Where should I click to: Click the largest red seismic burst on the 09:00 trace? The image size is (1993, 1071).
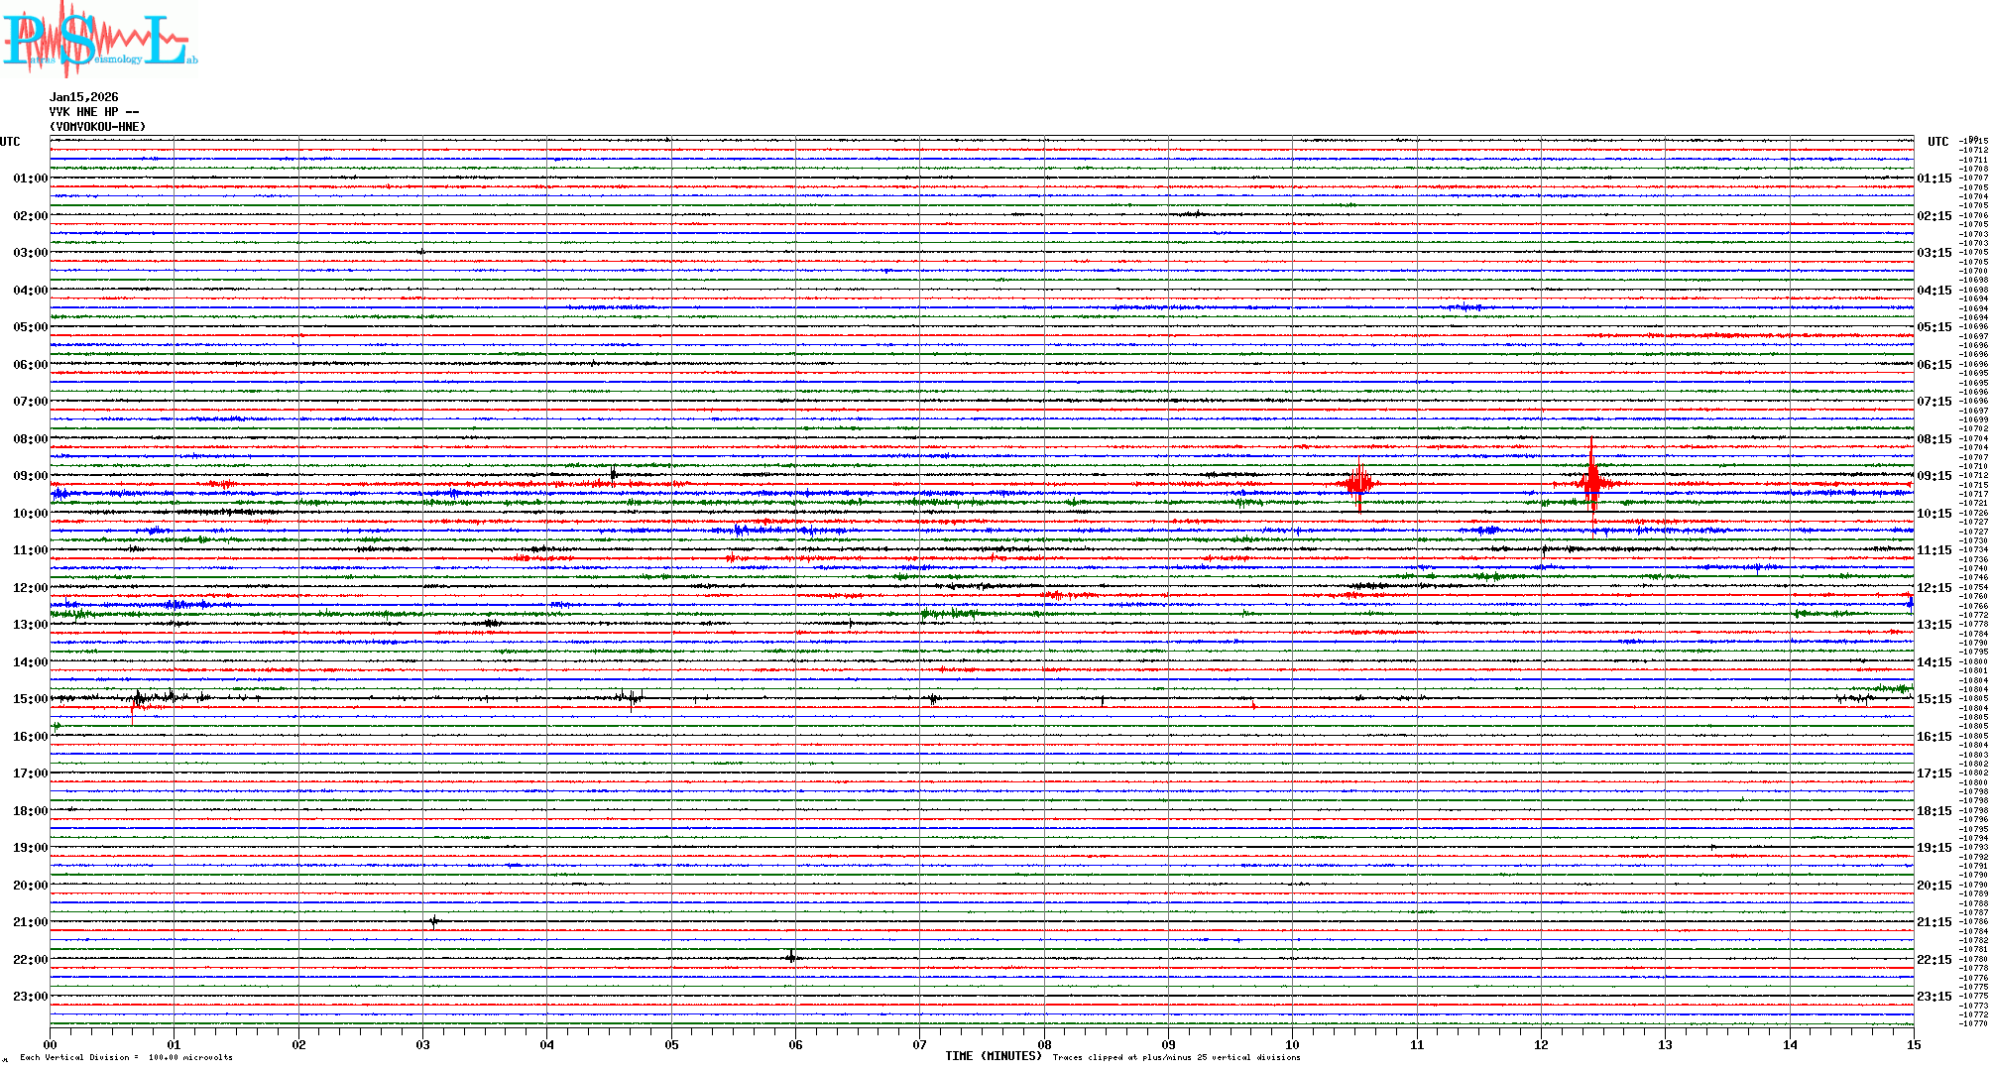[1592, 483]
